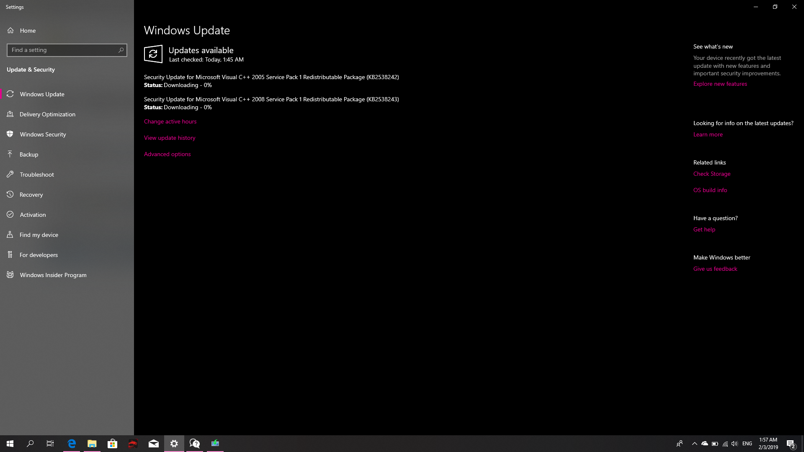Image resolution: width=804 pixels, height=452 pixels.
Task: Open Delivery Optimization settings page
Action: click(x=67, y=114)
